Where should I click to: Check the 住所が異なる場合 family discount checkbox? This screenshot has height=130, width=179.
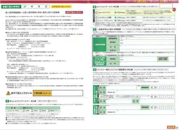(x=101, y=97)
